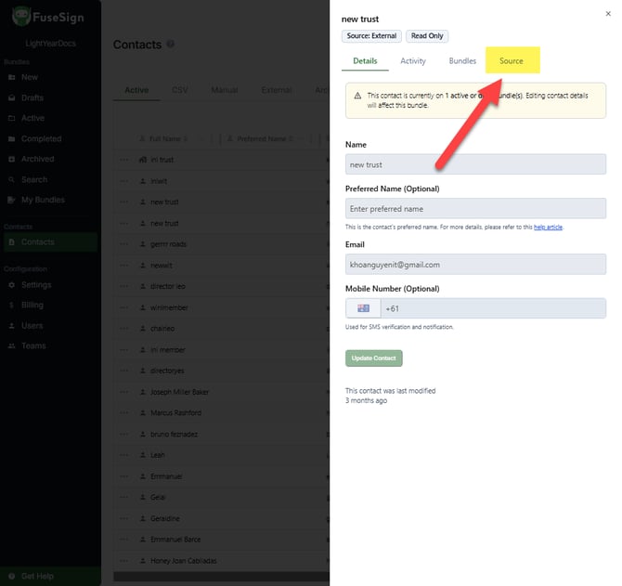Select the directoryes contact
This screenshot has height=586, width=622.
[x=221, y=371]
